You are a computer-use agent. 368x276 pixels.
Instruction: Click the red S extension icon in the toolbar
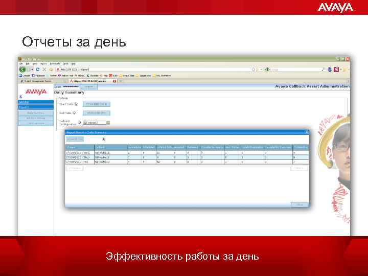click(x=336, y=70)
